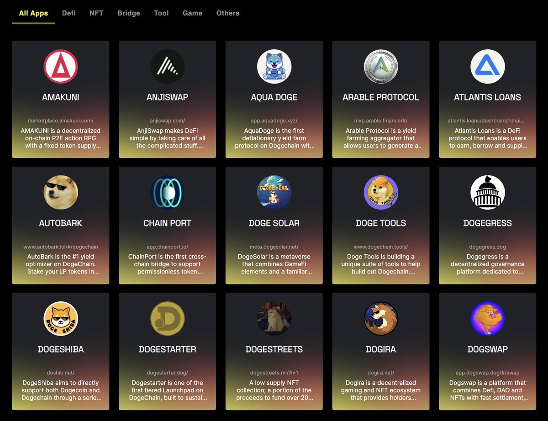This screenshot has width=548, height=421.
Task: Open dogestarter.dog link
Action: point(168,373)
